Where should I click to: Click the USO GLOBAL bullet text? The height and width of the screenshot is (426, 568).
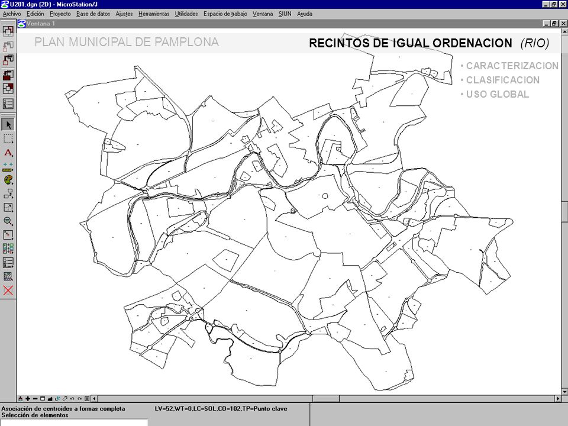[498, 94]
